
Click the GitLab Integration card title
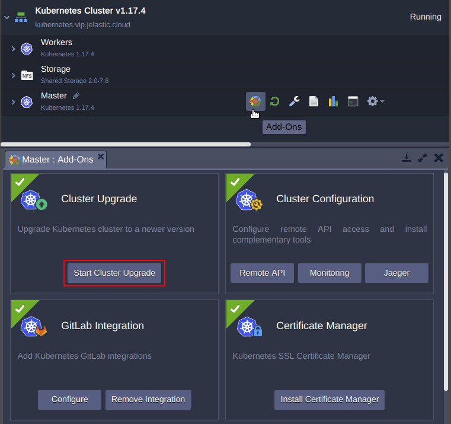(x=103, y=326)
